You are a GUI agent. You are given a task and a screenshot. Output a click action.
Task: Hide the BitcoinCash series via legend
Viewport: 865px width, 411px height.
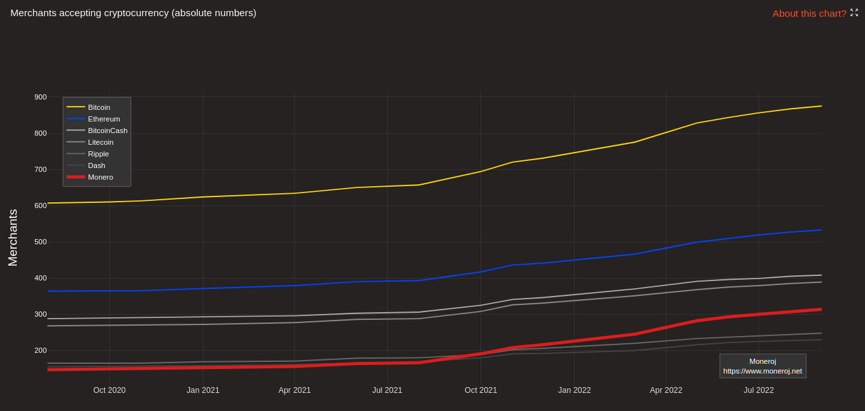[x=97, y=131]
